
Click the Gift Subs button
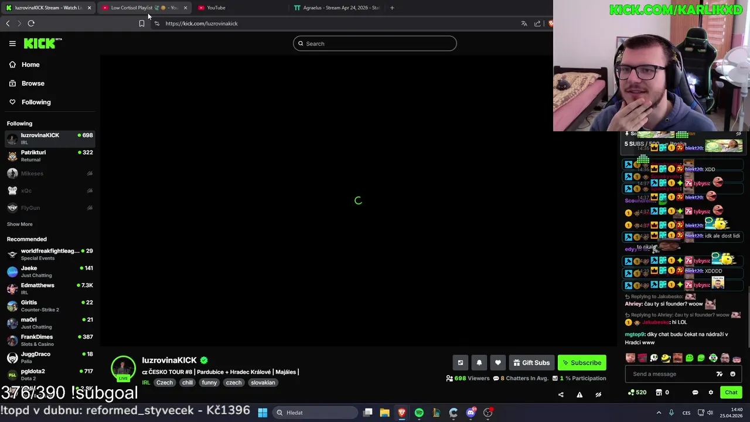click(x=531, y=363)
